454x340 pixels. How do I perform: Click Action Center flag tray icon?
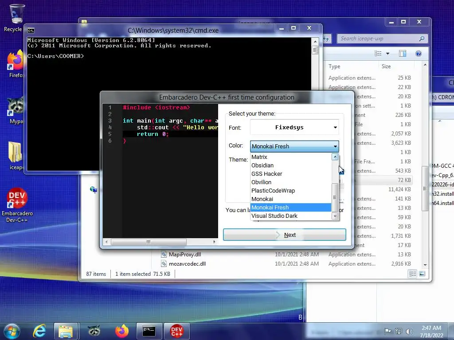(387, 331)
